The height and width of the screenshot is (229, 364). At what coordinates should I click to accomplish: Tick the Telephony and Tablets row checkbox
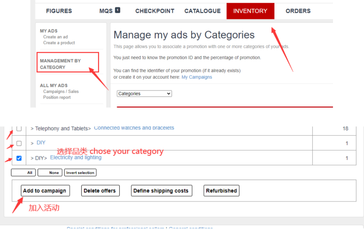(x=19, y=128)
